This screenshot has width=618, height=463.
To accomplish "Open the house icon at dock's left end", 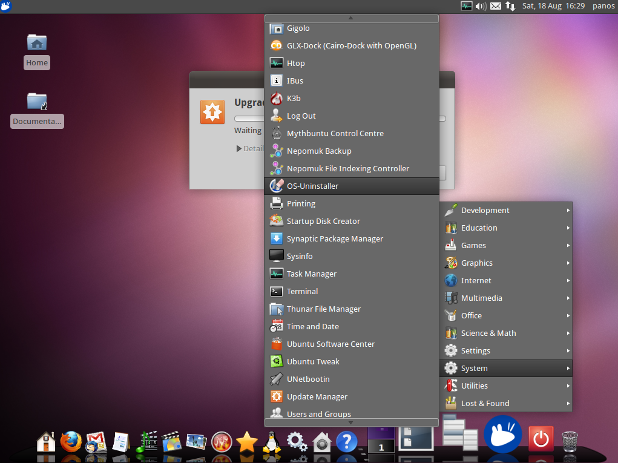I will click(46, 441).
